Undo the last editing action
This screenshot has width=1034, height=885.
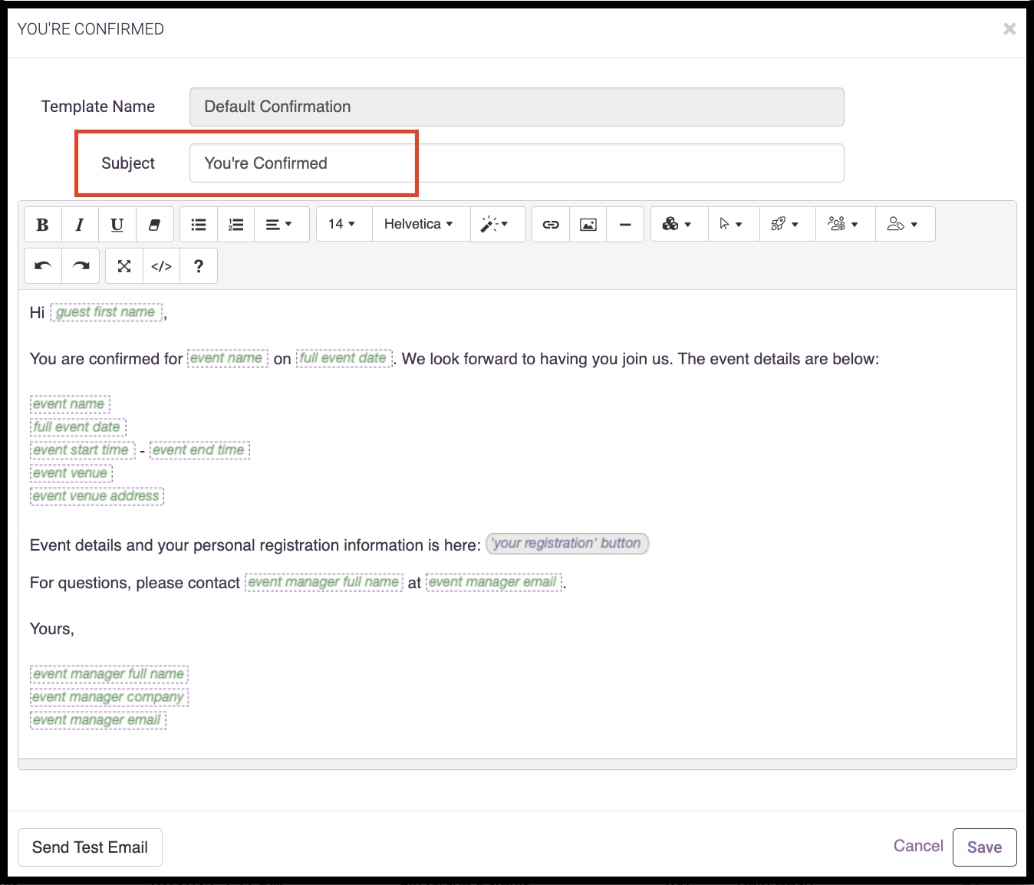pyautogui.click(x=42, y=265)
